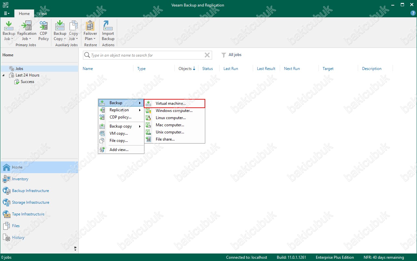This screenshot has height=261, width=417.
Task: Click 'Enterprise Plus Edition' status text
Action: [335, 257]
